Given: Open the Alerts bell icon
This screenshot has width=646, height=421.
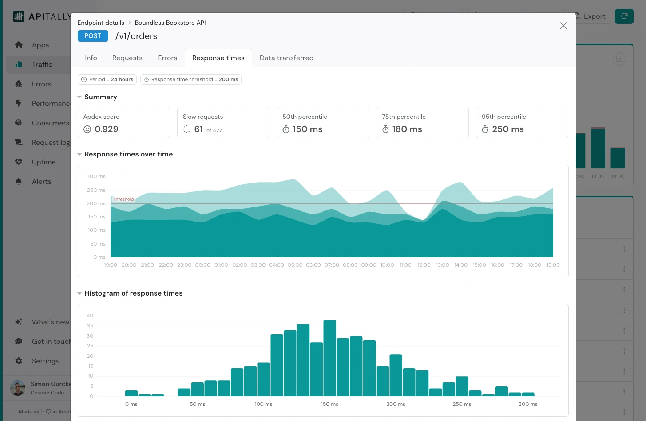Looking at the screenshot, I should click(x=19, y=181).
